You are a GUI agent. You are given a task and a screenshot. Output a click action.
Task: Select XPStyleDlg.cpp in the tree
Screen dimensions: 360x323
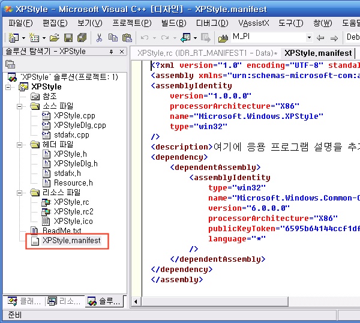tap(80, 125)
